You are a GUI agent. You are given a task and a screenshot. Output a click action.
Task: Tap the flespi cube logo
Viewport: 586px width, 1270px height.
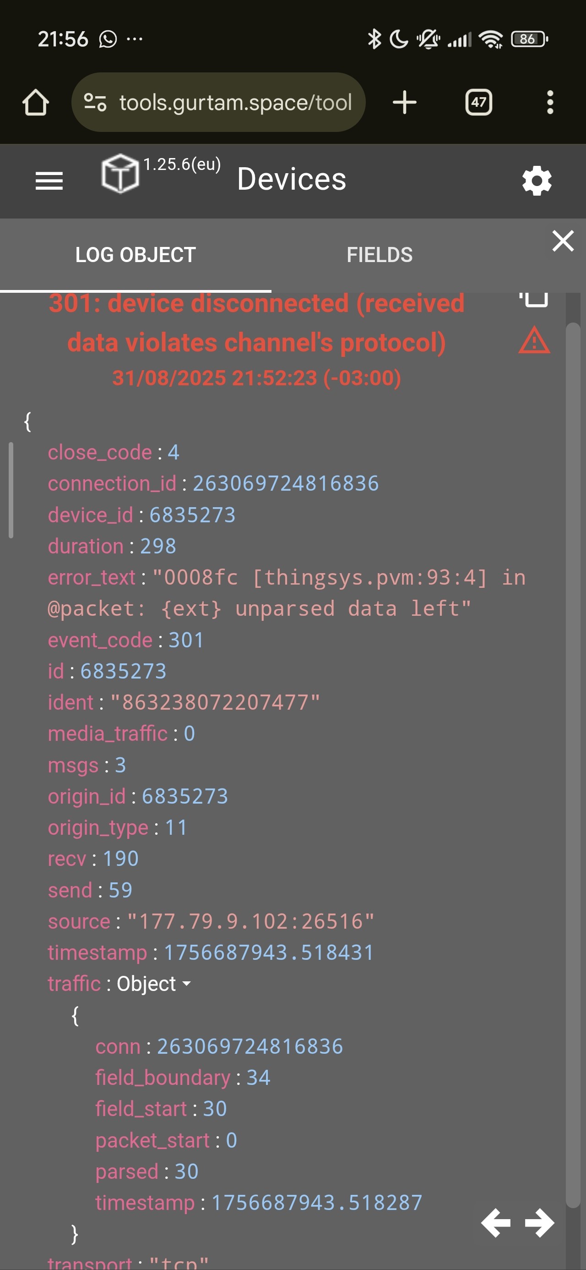point(120,174)
